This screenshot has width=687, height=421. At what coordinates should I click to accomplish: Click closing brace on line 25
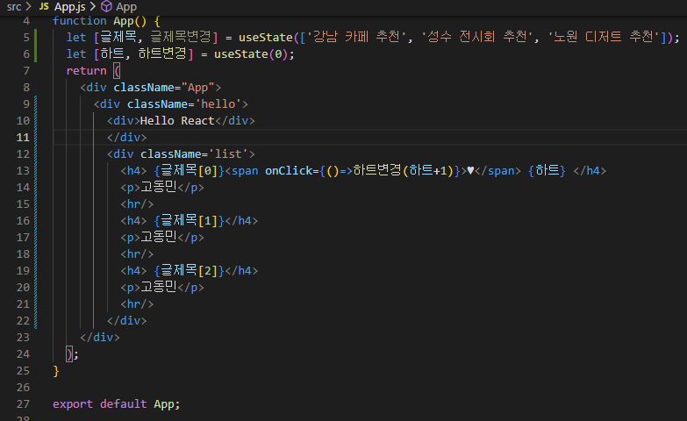(56, 371)
